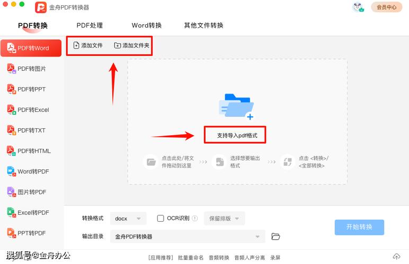
Task: Click the 选择想要输出格式 step icon
Action: coord(220,162)
